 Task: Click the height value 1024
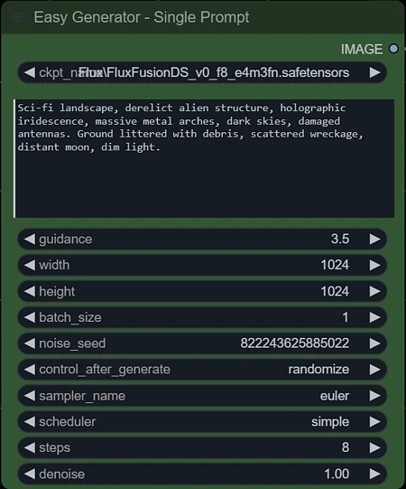coord(335,291)
